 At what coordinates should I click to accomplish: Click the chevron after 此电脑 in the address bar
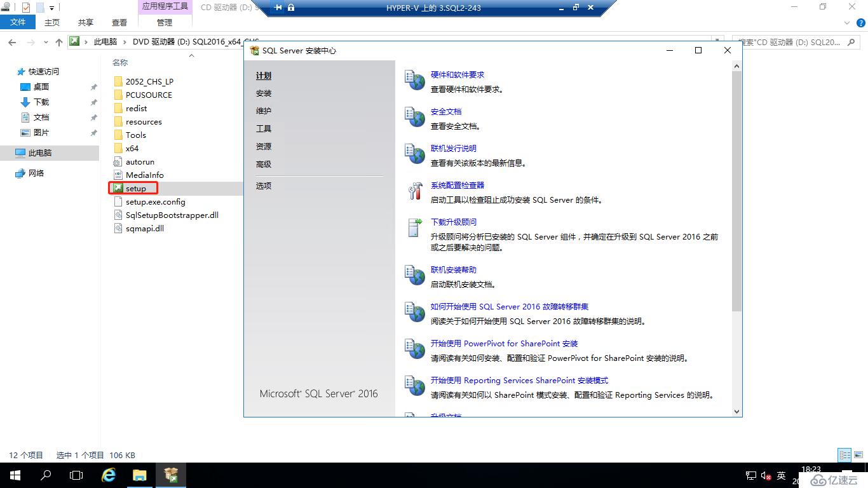tap(125, 42)
